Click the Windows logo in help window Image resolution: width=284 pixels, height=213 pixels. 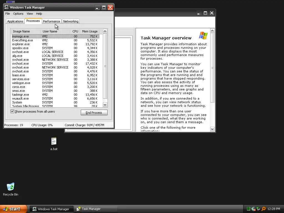(x=203, y=35)
